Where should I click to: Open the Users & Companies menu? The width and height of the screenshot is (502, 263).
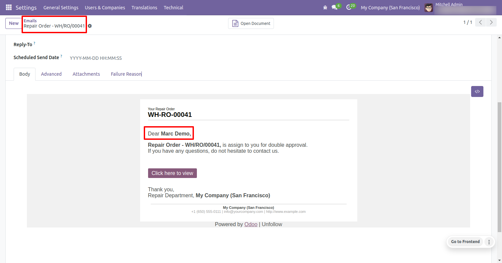105,7
